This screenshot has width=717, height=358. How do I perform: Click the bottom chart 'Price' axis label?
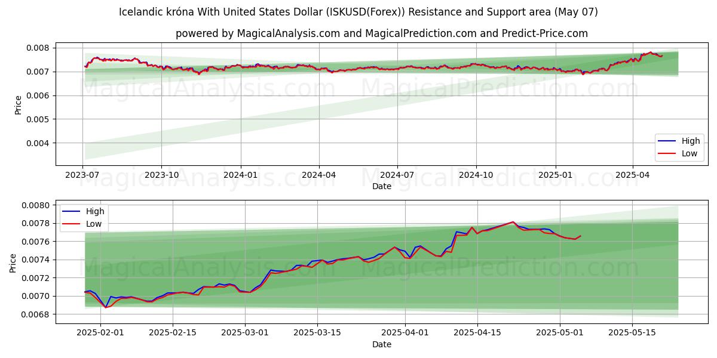pos(13,263)
